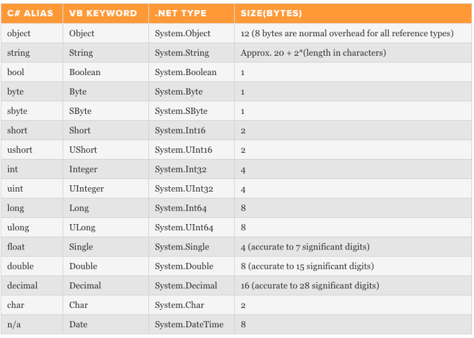Click the 'ulong' alias cell
Image resolution: width=474 pixels, height=338 pixels.
click(x=18, y=227)
